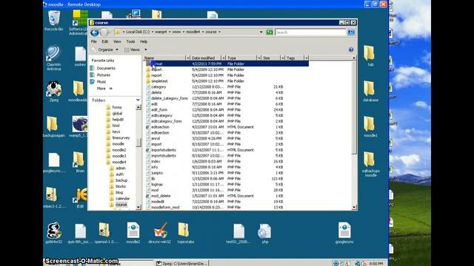Click Local Disk (C:) in breadcrumb
Viewport: 474px width, 266px height.
[138, 32]
